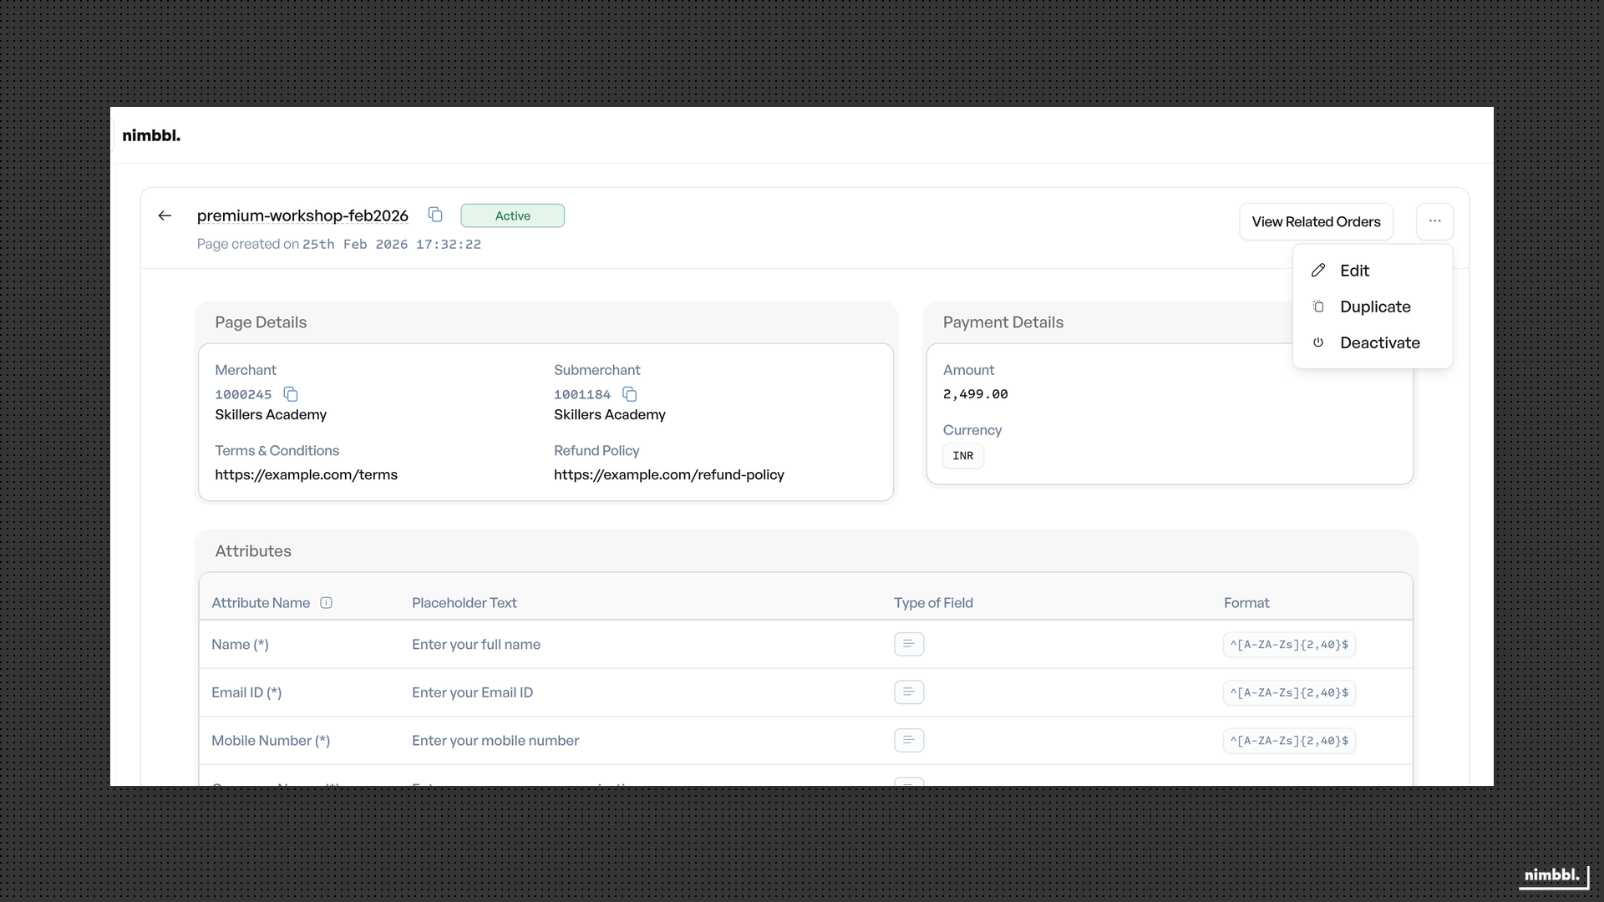This screenshot has height=902, width=1604.
Task: Click the Name row format pattern chip
Action: coord(1289,644)
